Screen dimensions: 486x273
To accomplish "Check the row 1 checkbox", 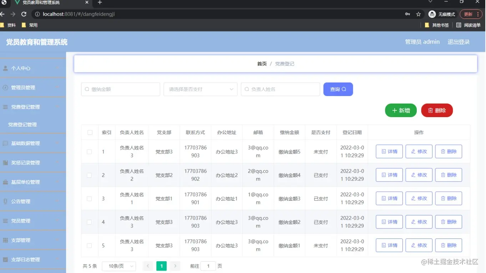I will 89,152.
